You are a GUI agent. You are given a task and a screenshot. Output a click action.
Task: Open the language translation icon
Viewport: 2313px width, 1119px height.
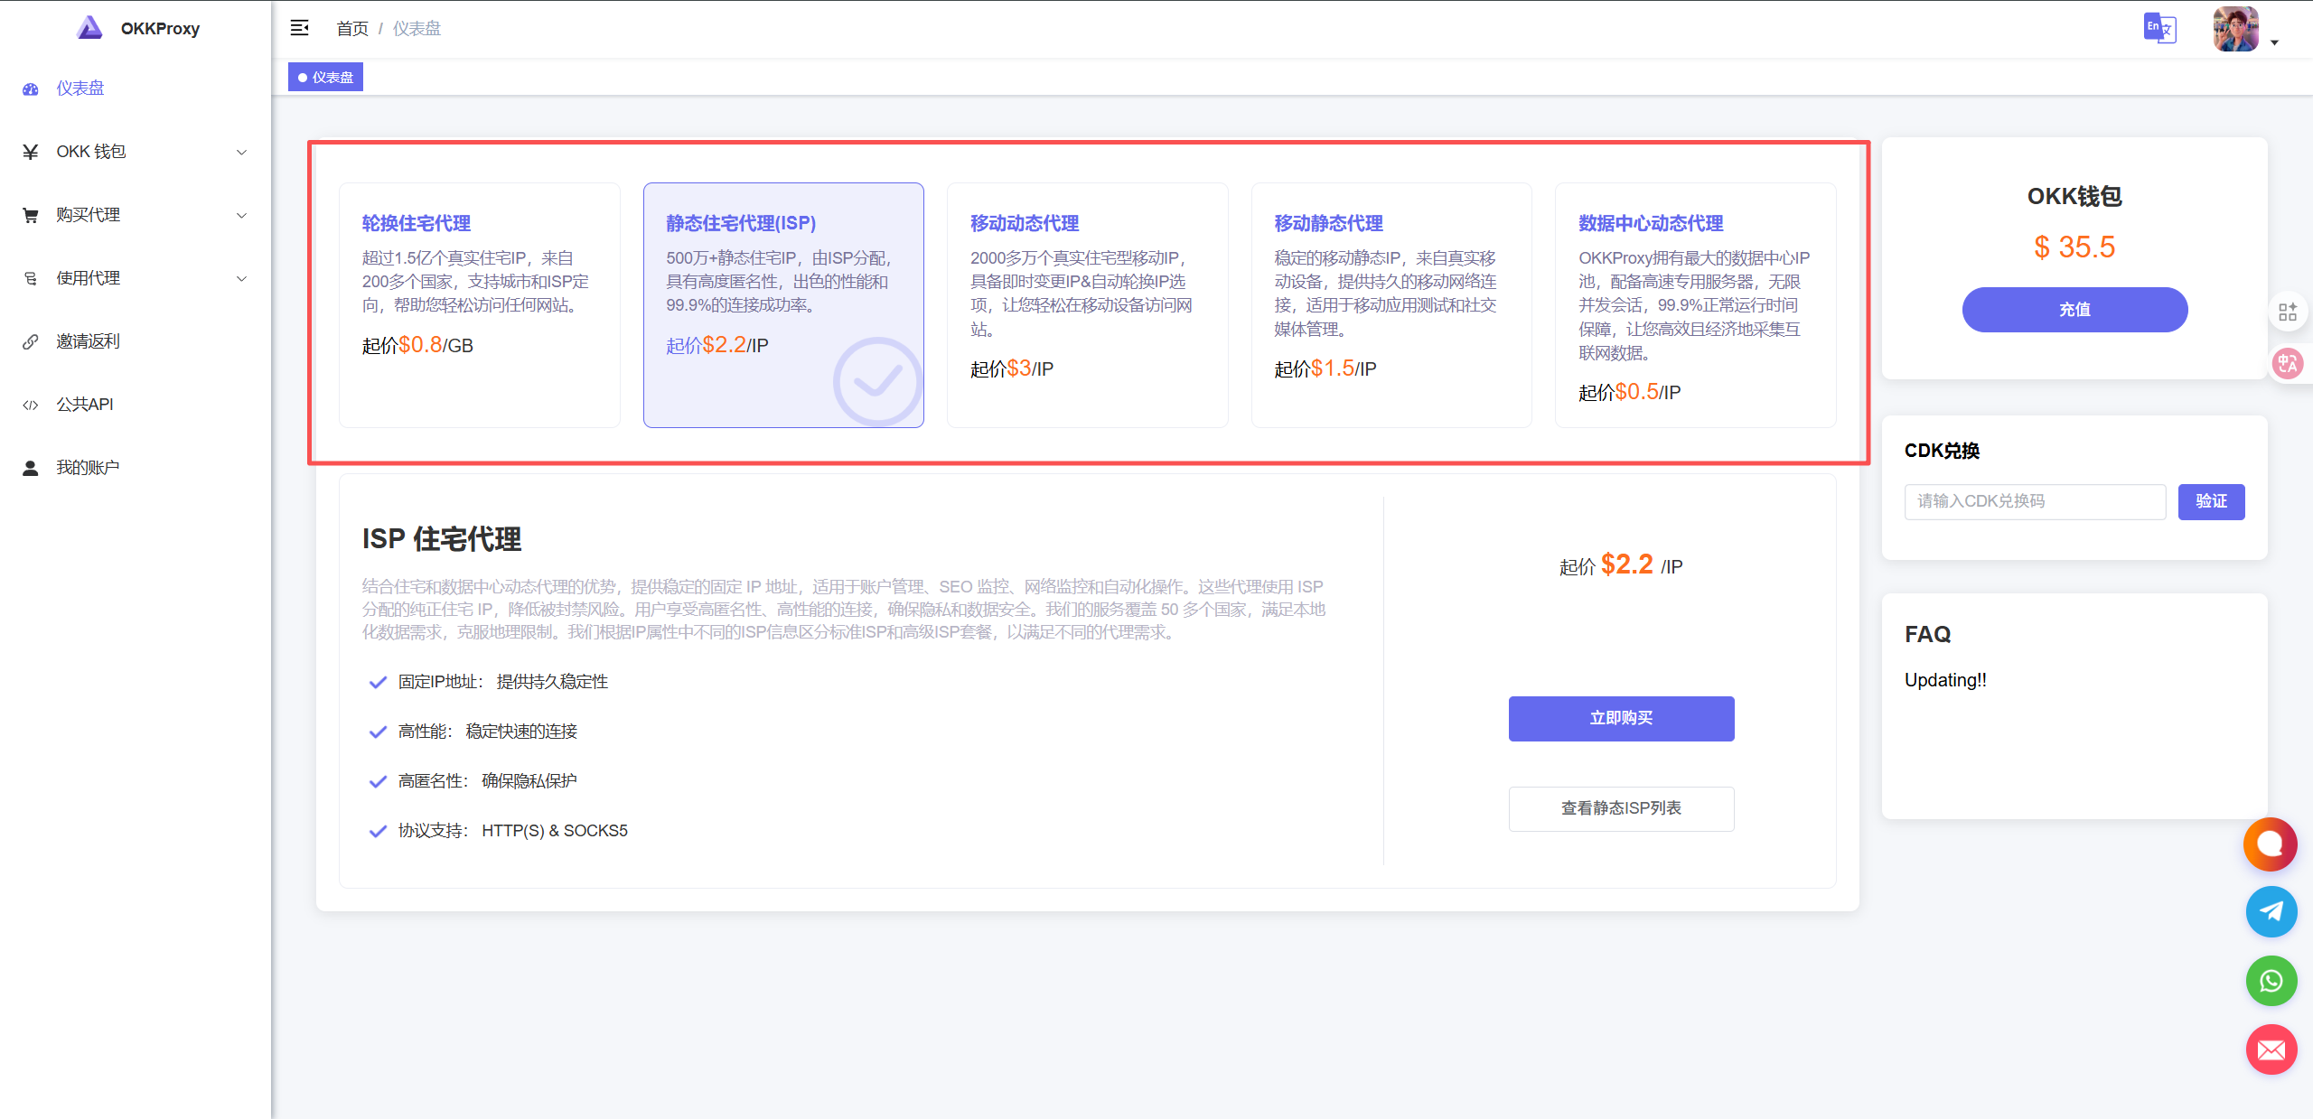[x=2159, y=28]
